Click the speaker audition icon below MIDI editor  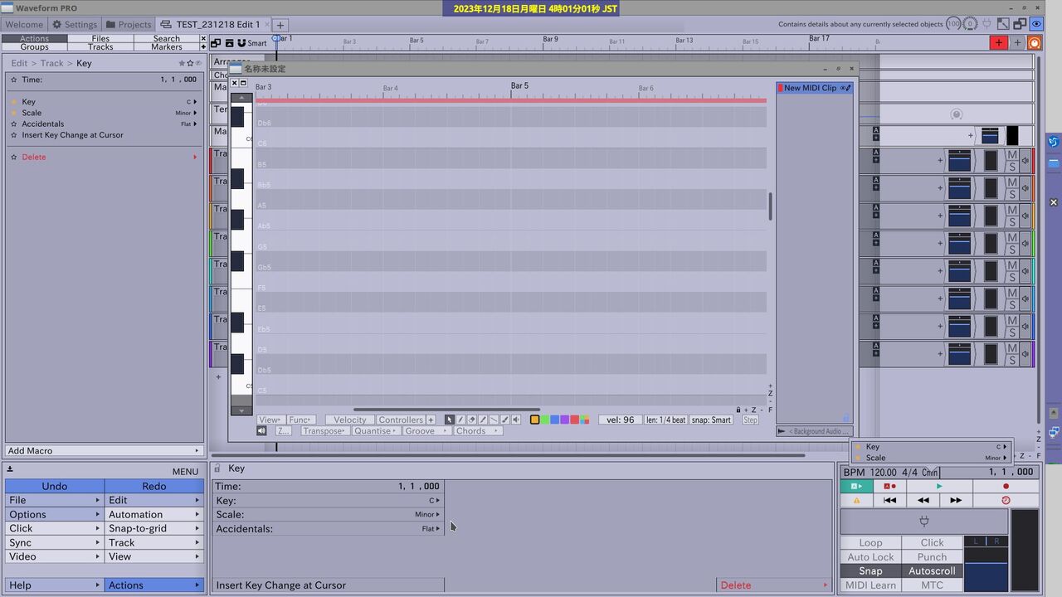261,430
